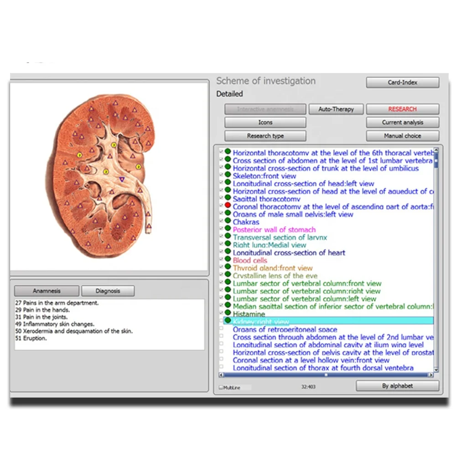456x456 pixels.
Task: Click green dot beside Histamine
Action: coord(228,313)
